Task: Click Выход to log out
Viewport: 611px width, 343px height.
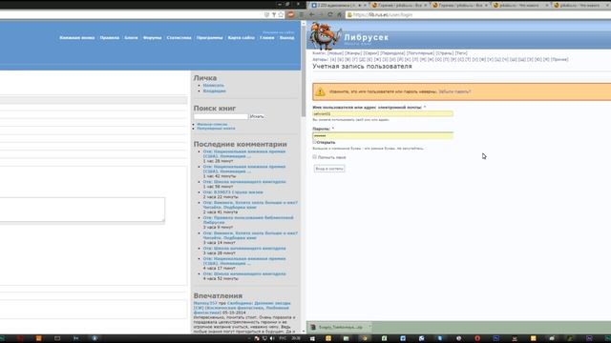Action: (286, 38)
